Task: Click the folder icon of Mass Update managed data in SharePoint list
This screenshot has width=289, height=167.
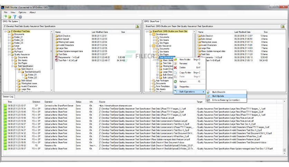Action: [199, 51]
